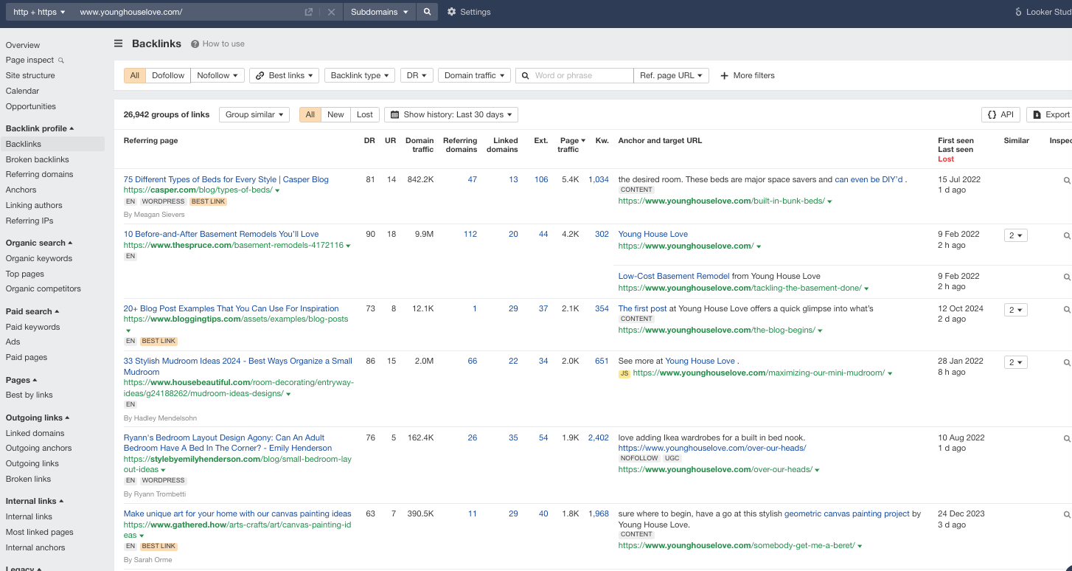Image resolution: width=1072 pixels, height=571 pixels.
Task: Open the 75 Different Types of Beds link
Action: pyautogui.click(x=226, y=179)
